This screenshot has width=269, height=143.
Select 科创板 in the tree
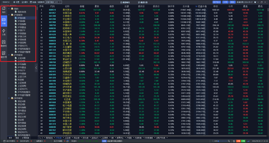pos(21,80)
